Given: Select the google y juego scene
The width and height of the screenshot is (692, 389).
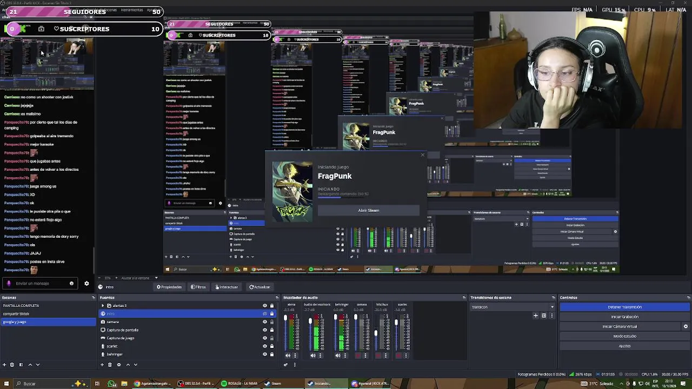Looking at the screenshot, I should tap(48, 322).
